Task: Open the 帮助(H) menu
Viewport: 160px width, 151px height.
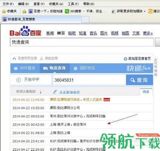Action: 89,4
